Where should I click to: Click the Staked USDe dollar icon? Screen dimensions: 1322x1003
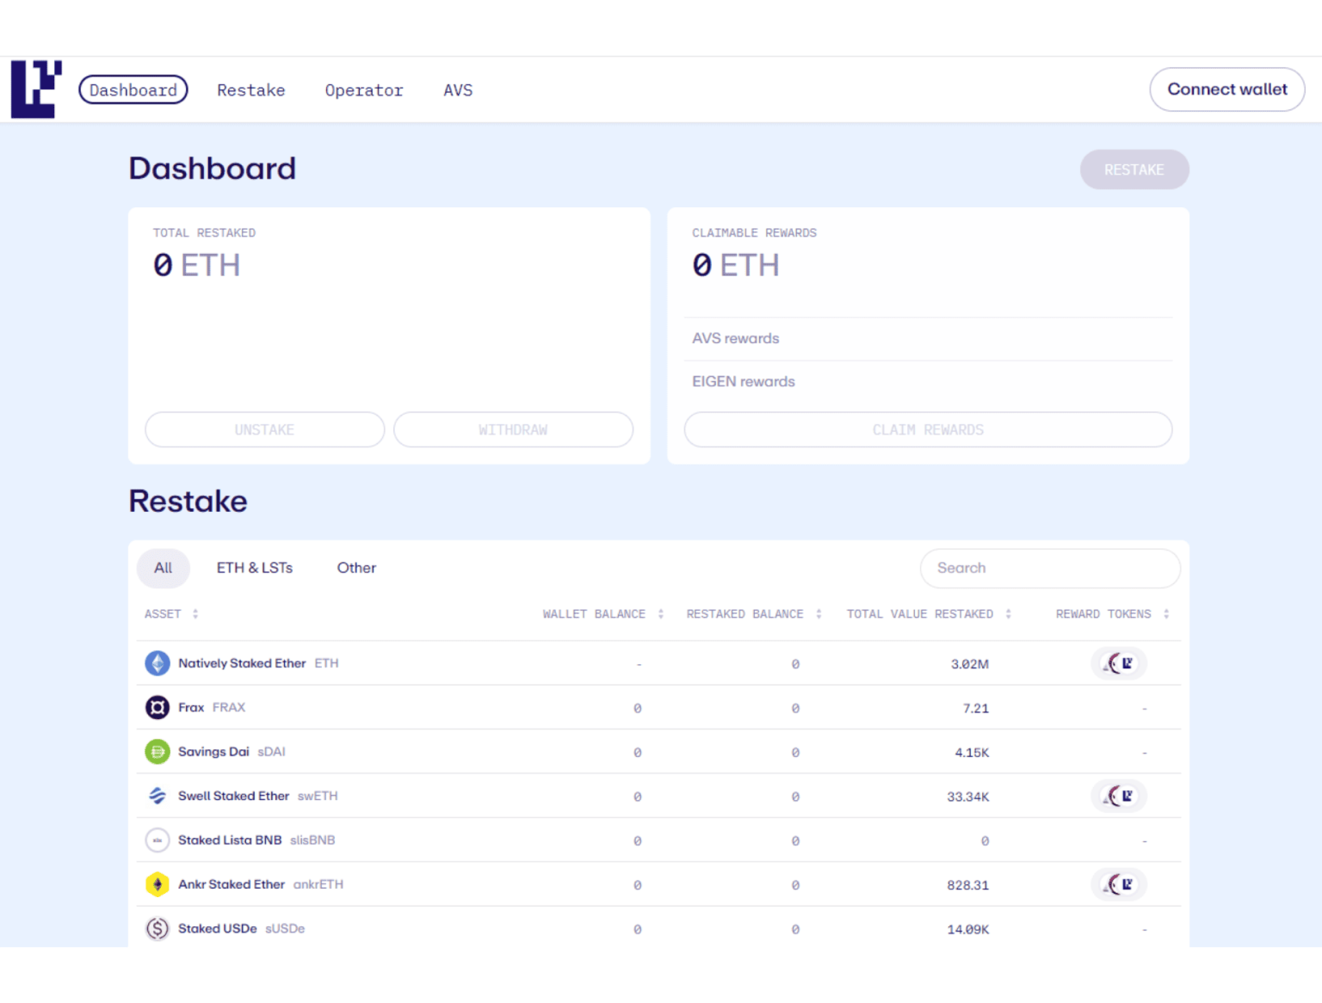tap(158, 929)
